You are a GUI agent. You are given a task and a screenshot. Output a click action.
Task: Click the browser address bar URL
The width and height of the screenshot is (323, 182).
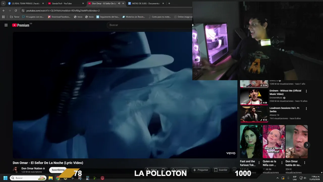pyautogui.click(x=63, y=11)
